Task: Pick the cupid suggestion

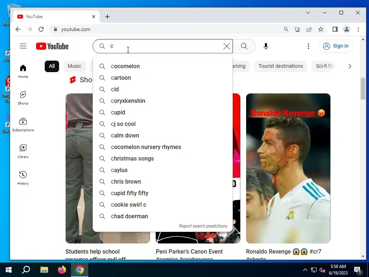Action: (x=163, y=113)
